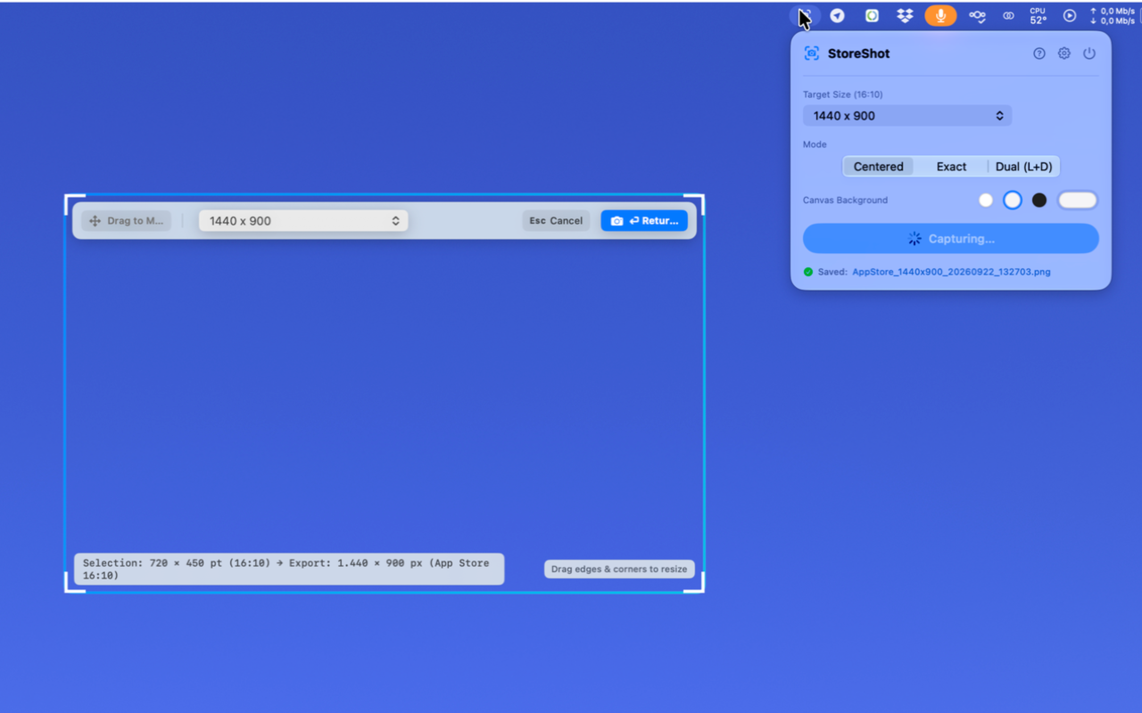Cancel the selection with Esc Cancel
This screenshot has width=1142, height=713.
click(556, 221)
